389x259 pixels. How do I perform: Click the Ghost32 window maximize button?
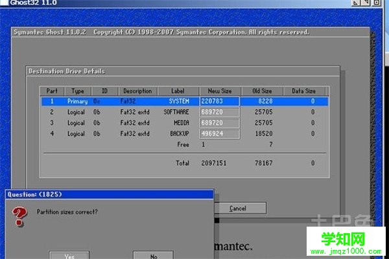point(366,3)
